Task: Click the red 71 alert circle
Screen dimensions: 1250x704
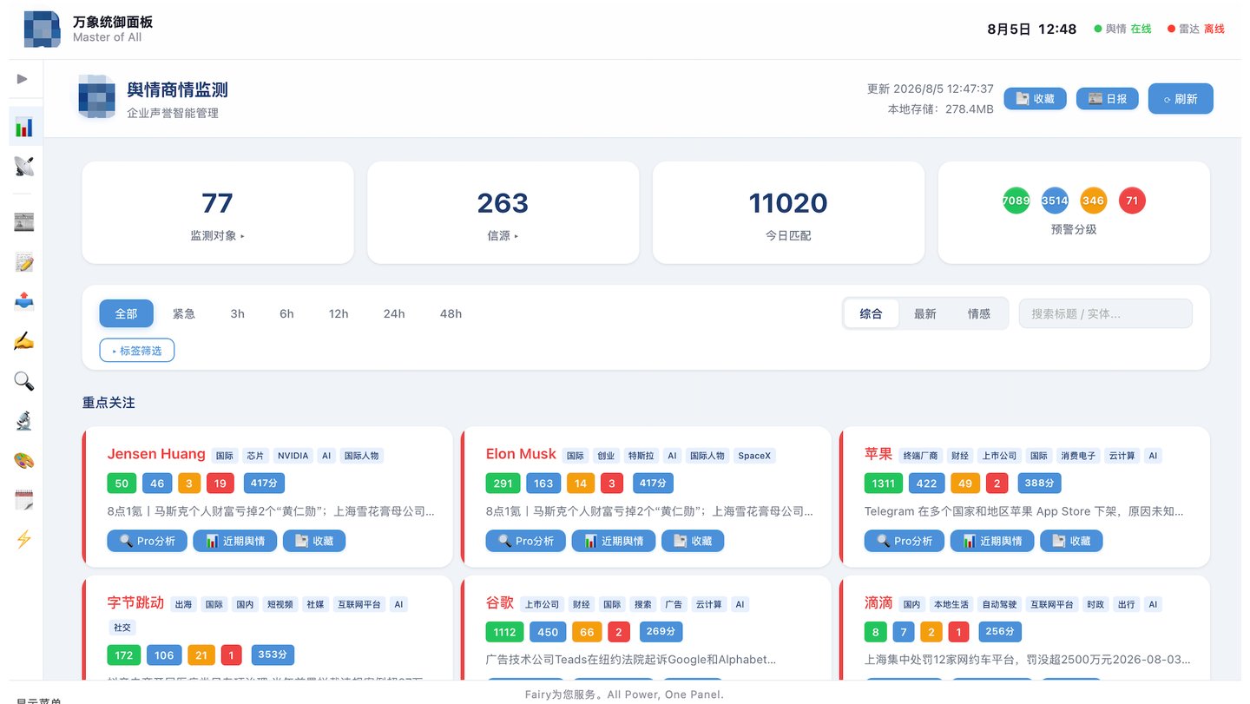Action: tap(1132, 201)
